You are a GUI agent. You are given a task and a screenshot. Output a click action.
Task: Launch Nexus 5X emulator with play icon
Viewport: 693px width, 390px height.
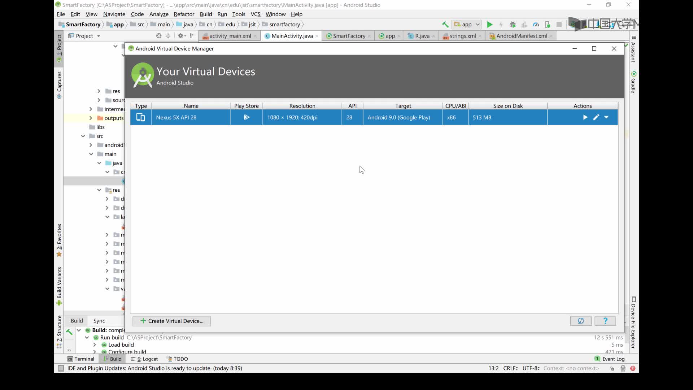point(585,117)
